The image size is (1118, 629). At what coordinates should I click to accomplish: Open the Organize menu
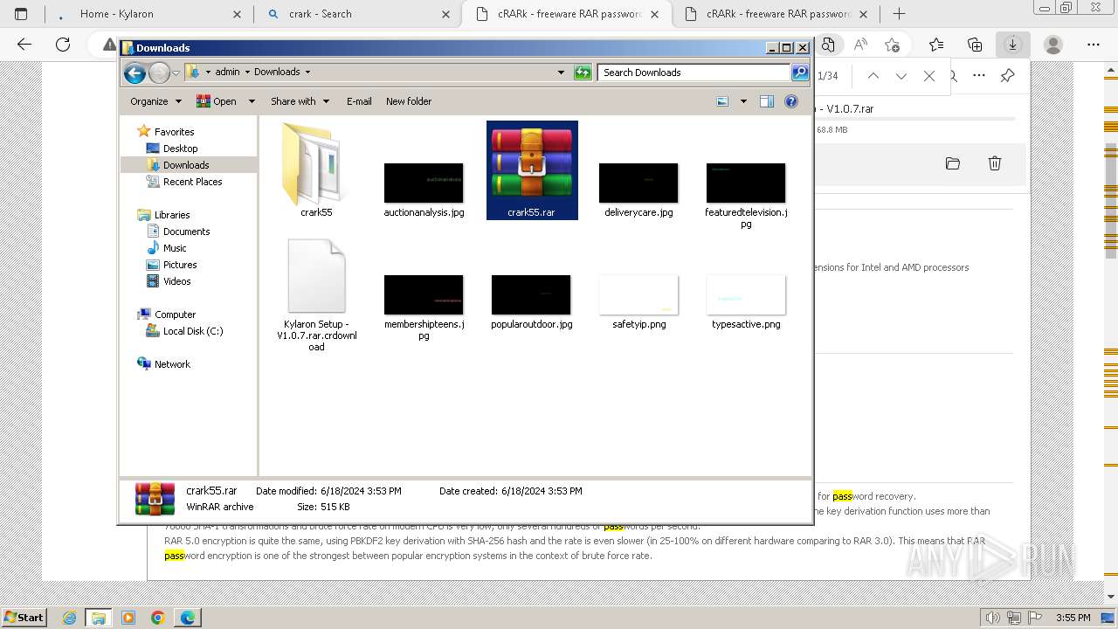coord(155,101)
